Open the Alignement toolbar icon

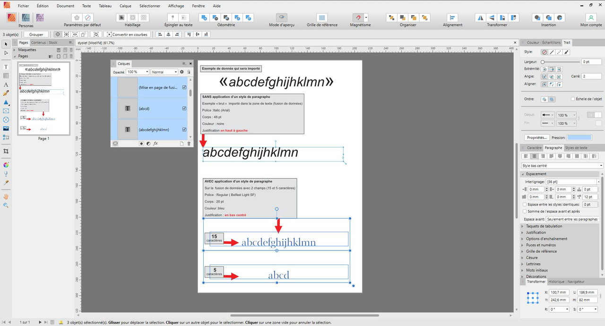[x=453, y=17]
